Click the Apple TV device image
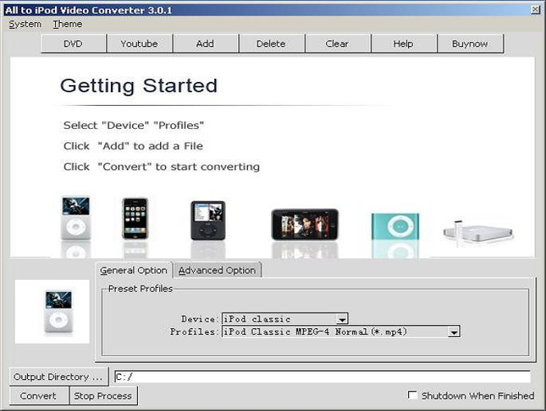The width and height of the screenshot is (546, 411). pos(478,232)
